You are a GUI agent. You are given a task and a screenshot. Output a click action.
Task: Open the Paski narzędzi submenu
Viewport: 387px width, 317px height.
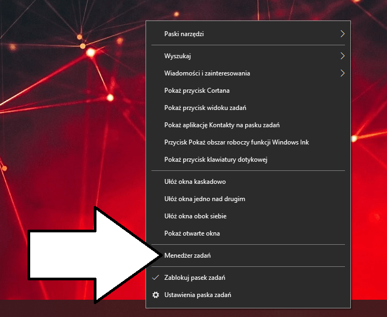click(x=248, y=34)
